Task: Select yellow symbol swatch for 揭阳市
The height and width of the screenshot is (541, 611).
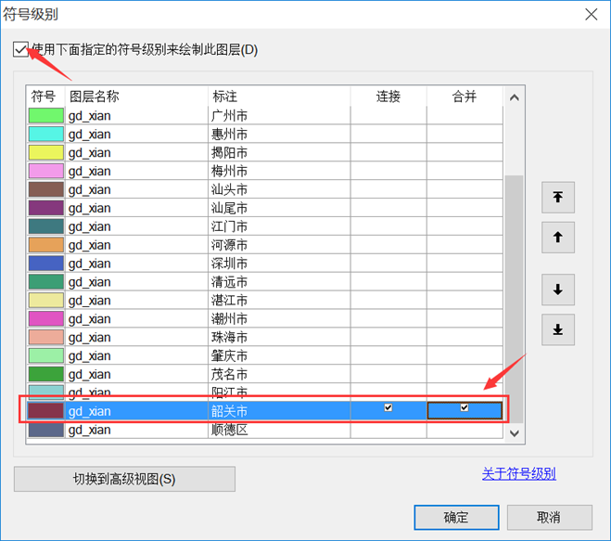Action: 46,152
